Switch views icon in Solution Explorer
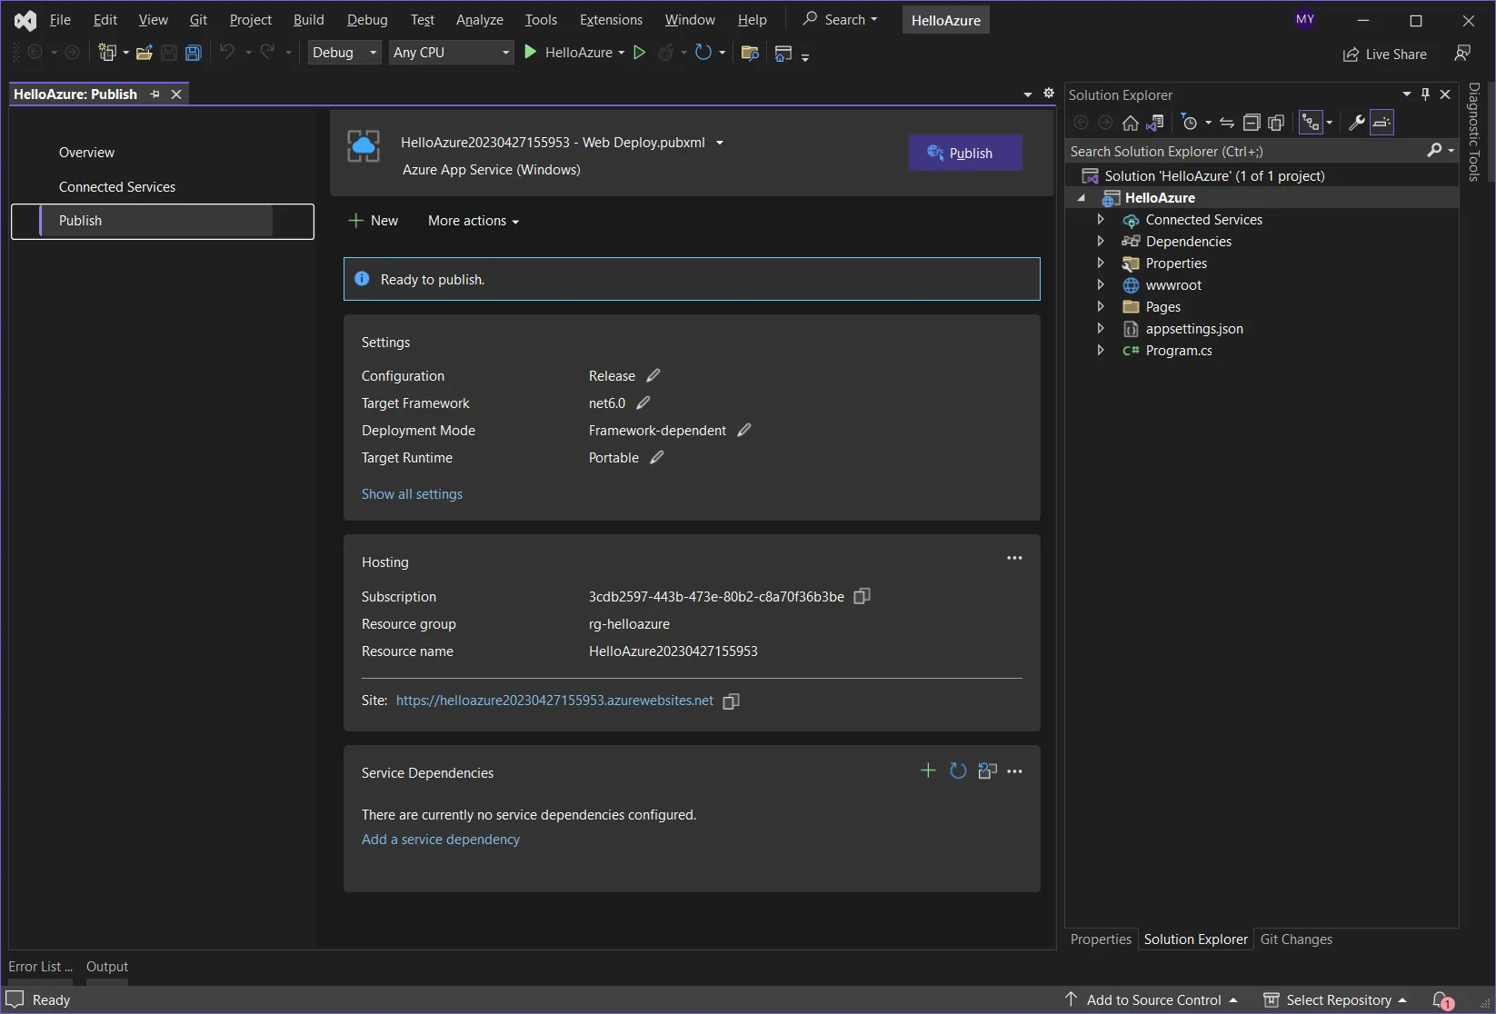 click(x=1155, y=123)
